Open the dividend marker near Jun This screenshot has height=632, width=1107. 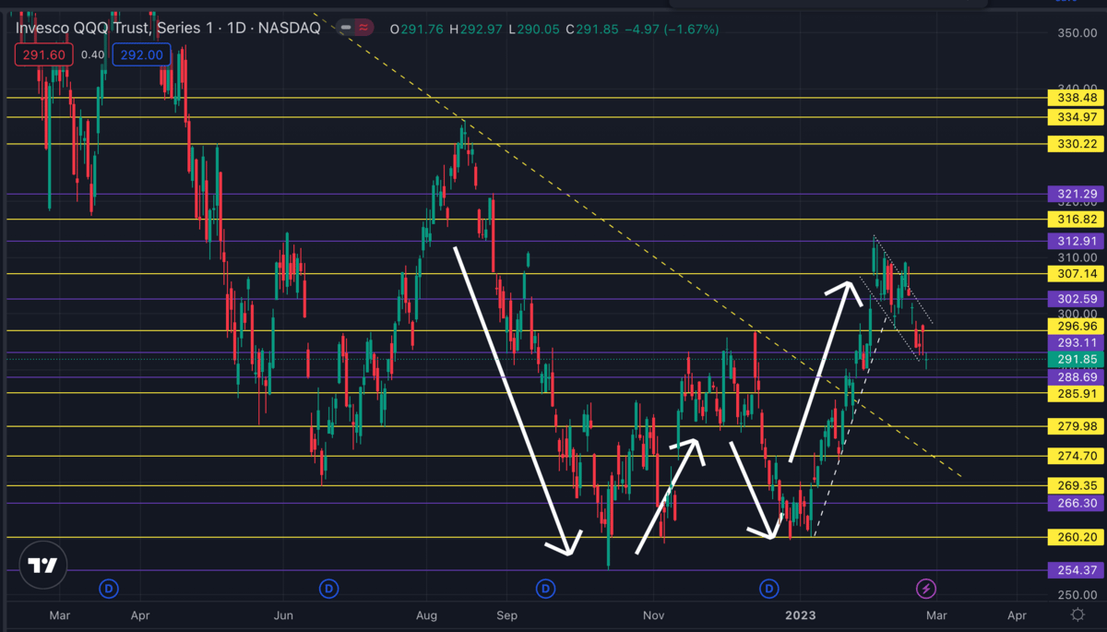(327, 588)
